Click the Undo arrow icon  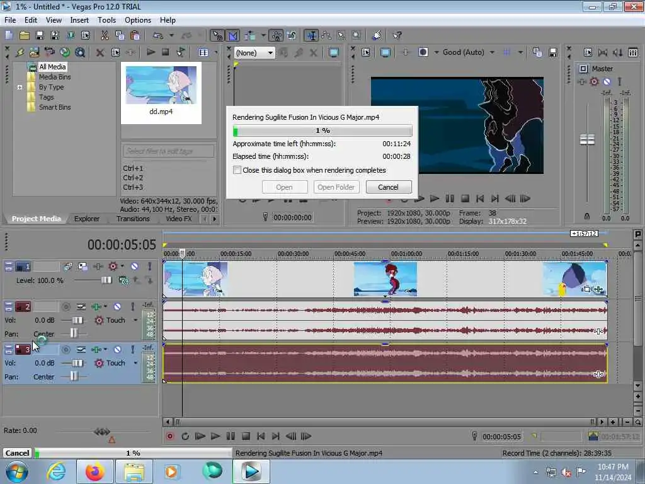click(158, 35)
